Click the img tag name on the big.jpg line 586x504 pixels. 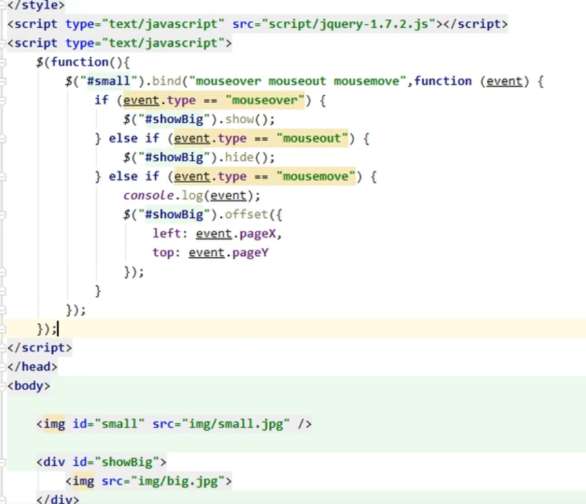[83, 481]
